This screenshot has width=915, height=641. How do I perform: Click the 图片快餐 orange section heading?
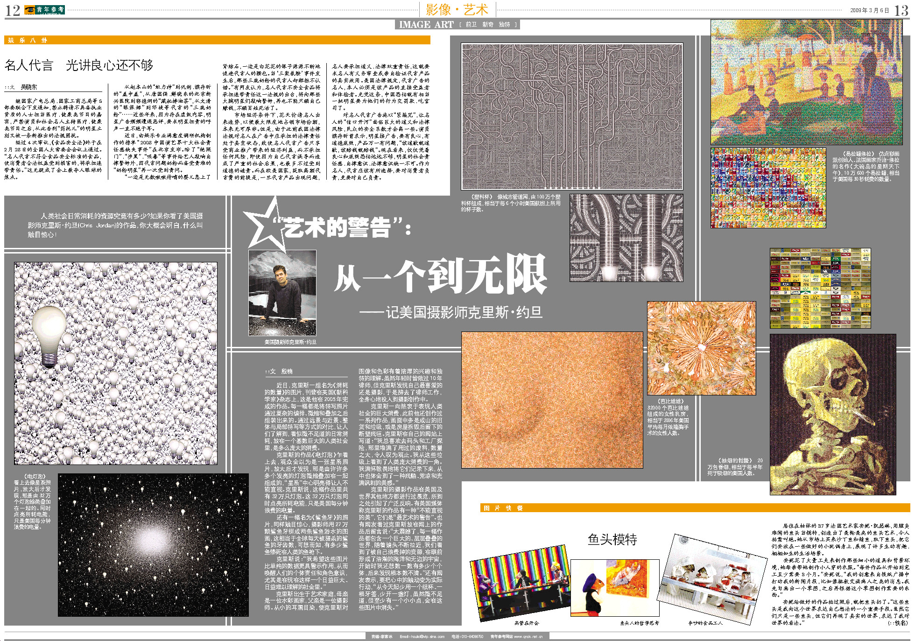click(x=503, y=508)
